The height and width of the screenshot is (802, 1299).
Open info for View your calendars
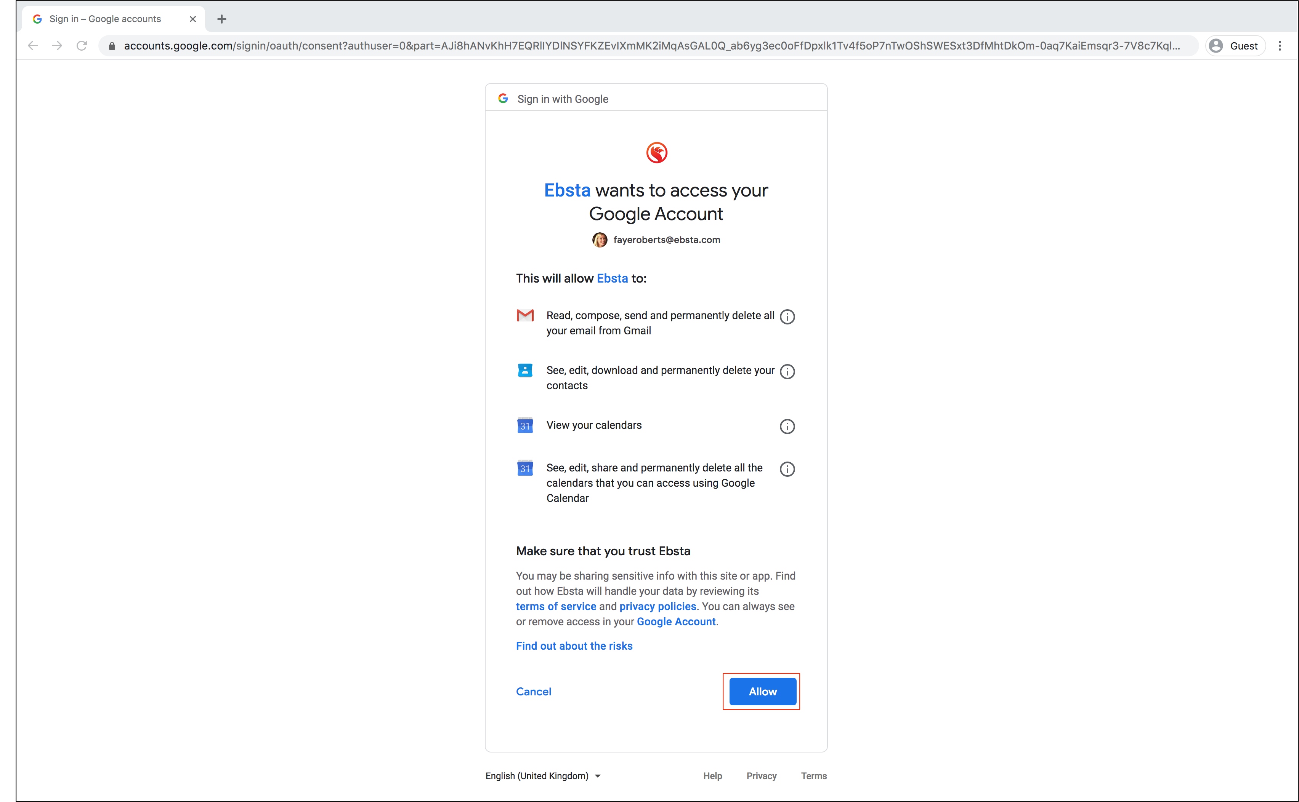pos(787,426)
